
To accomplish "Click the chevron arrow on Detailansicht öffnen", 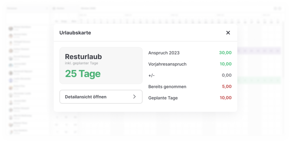I will [134, 97].
